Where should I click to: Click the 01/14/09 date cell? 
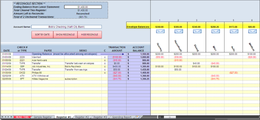point(7,67)
